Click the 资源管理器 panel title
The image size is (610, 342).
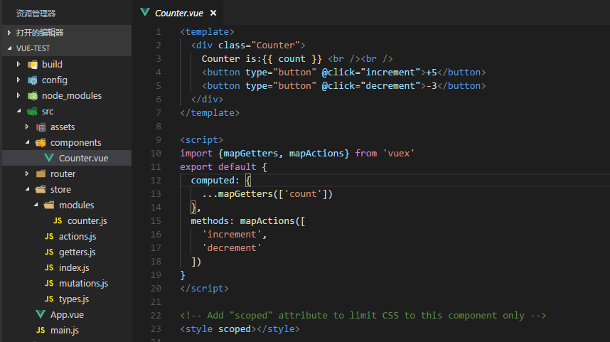coord(36,14)
